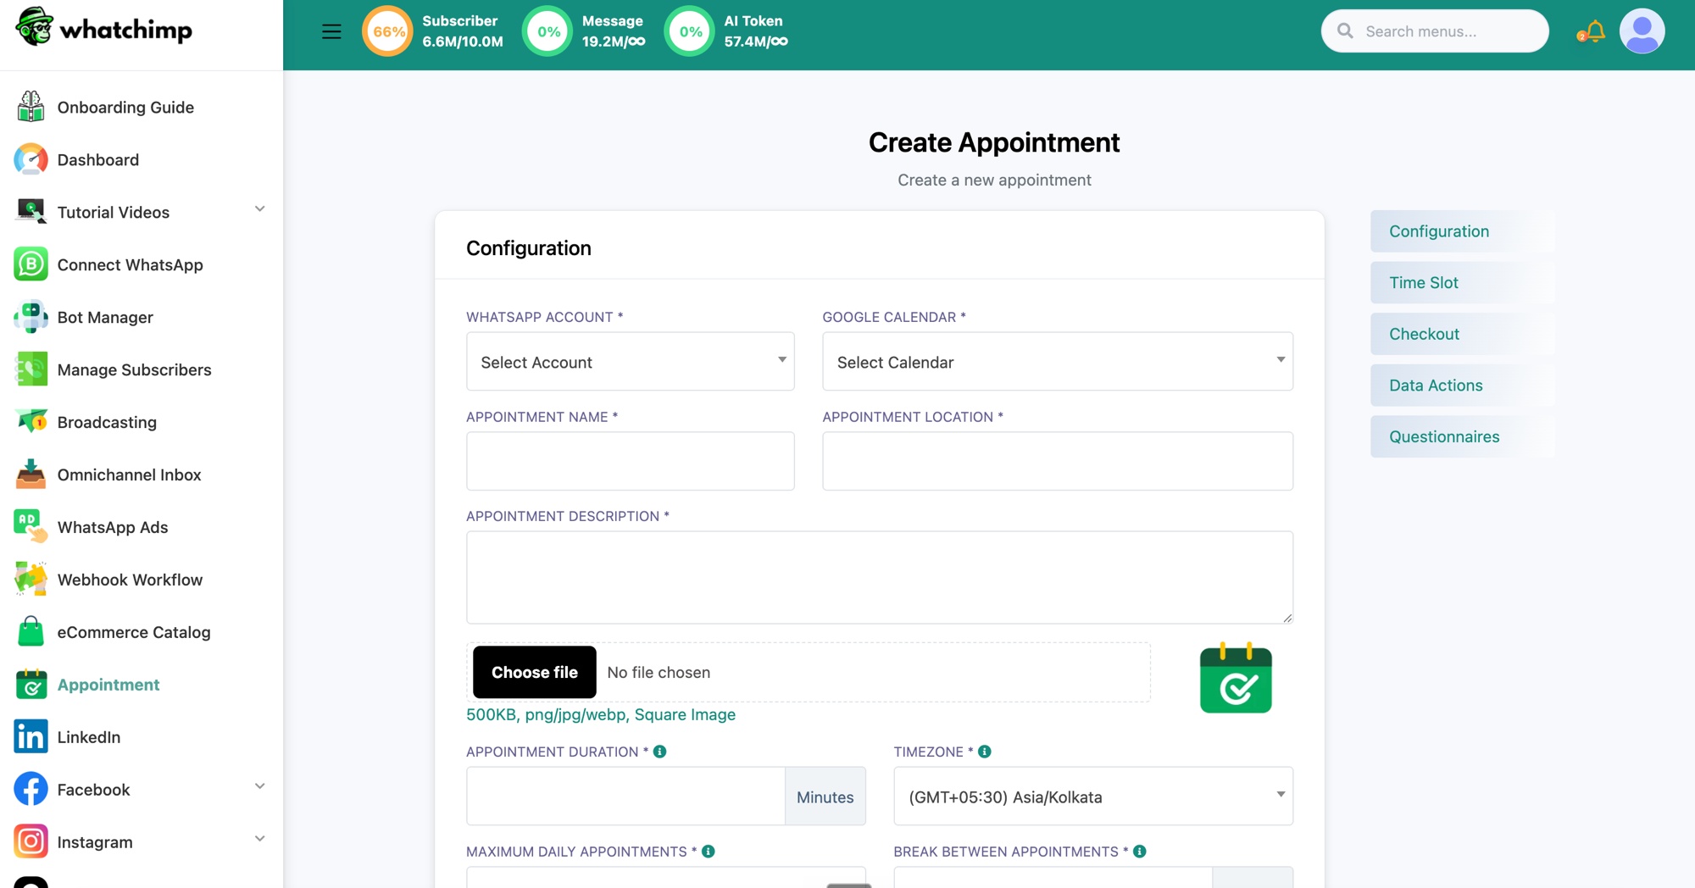Click the AI Token 0% usage ring

click(690, 32)
